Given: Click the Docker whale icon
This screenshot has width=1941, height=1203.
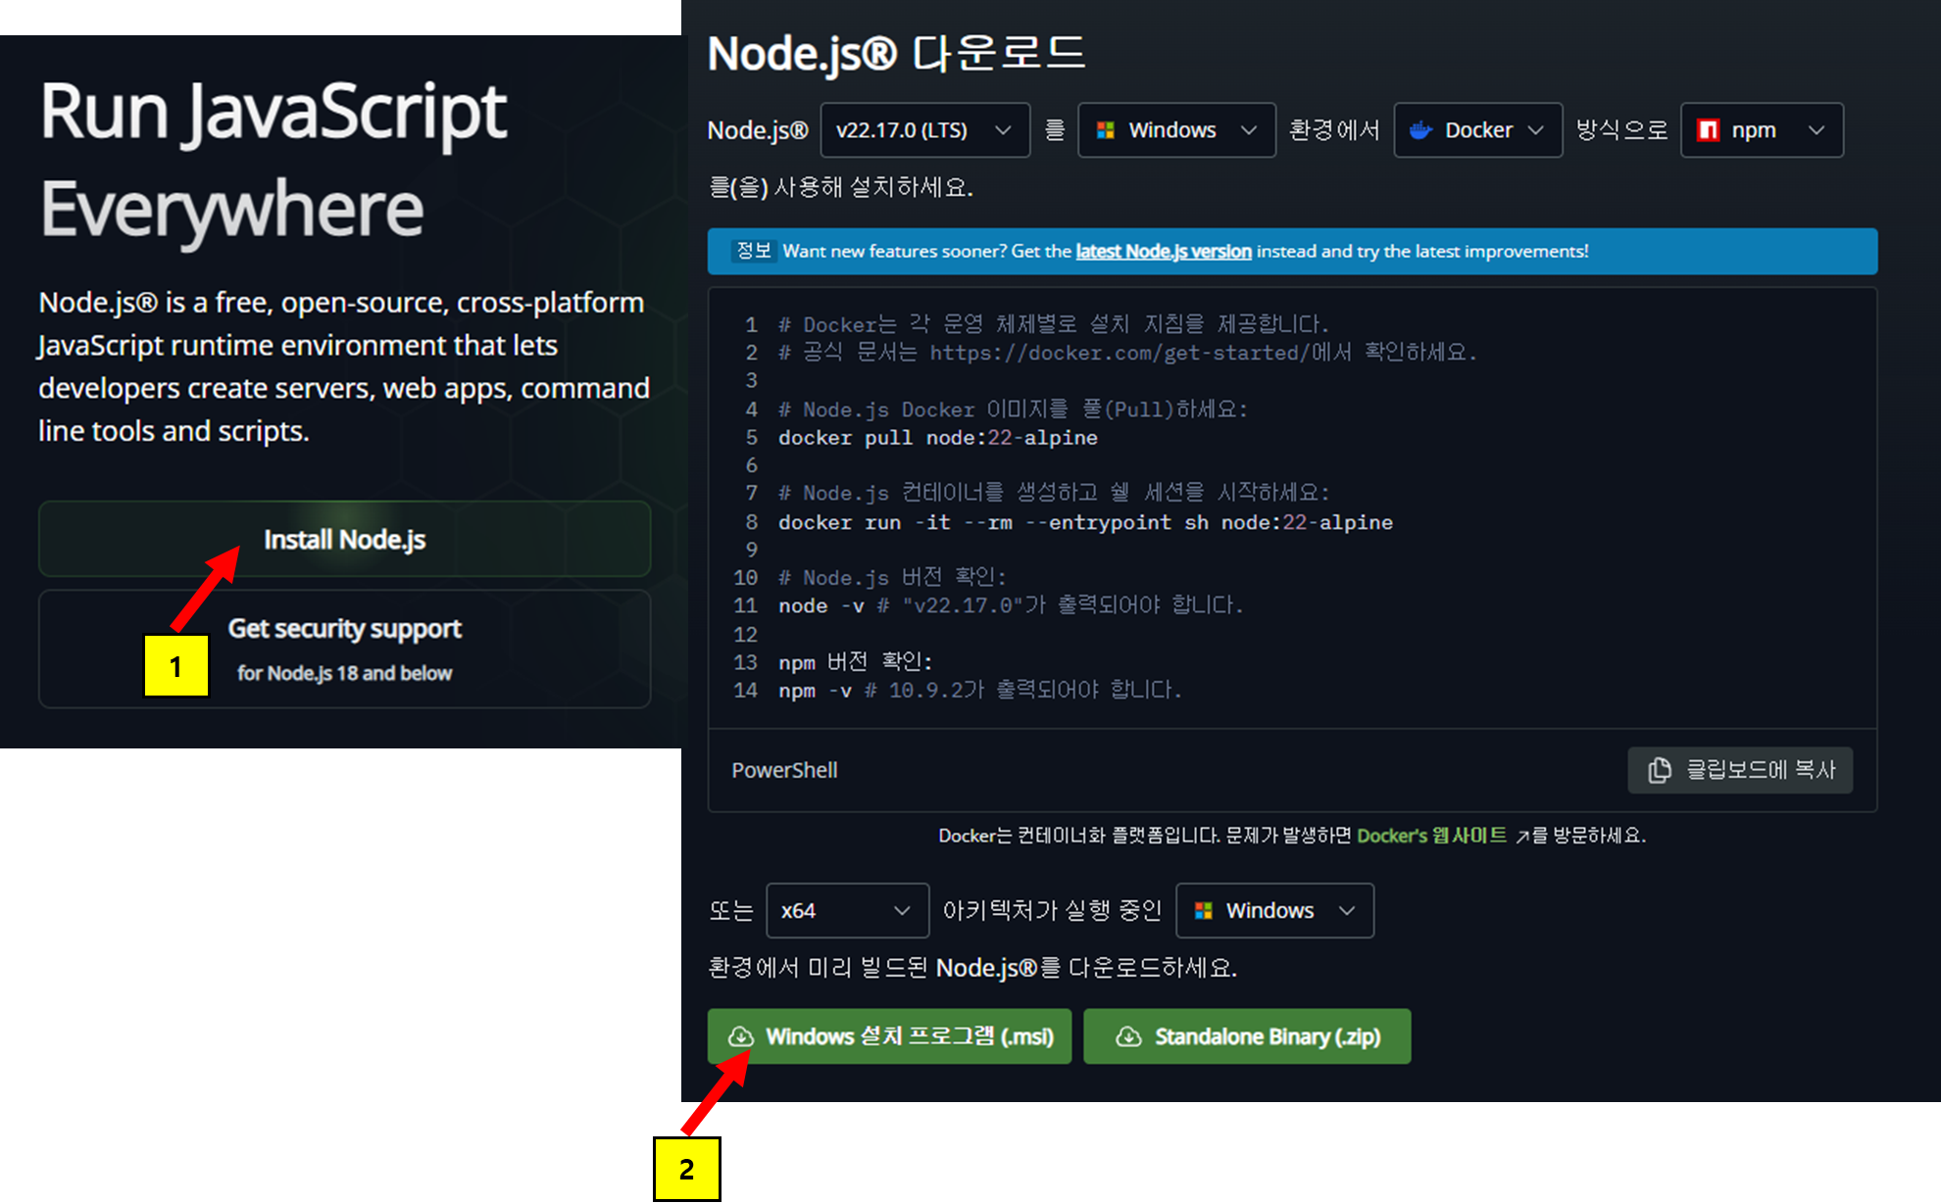Looking at the screenshot, I should click(x=1420, y=130).
